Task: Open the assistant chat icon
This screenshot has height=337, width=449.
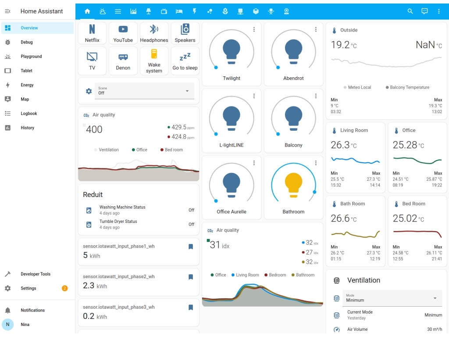Action: click(424, 11)
